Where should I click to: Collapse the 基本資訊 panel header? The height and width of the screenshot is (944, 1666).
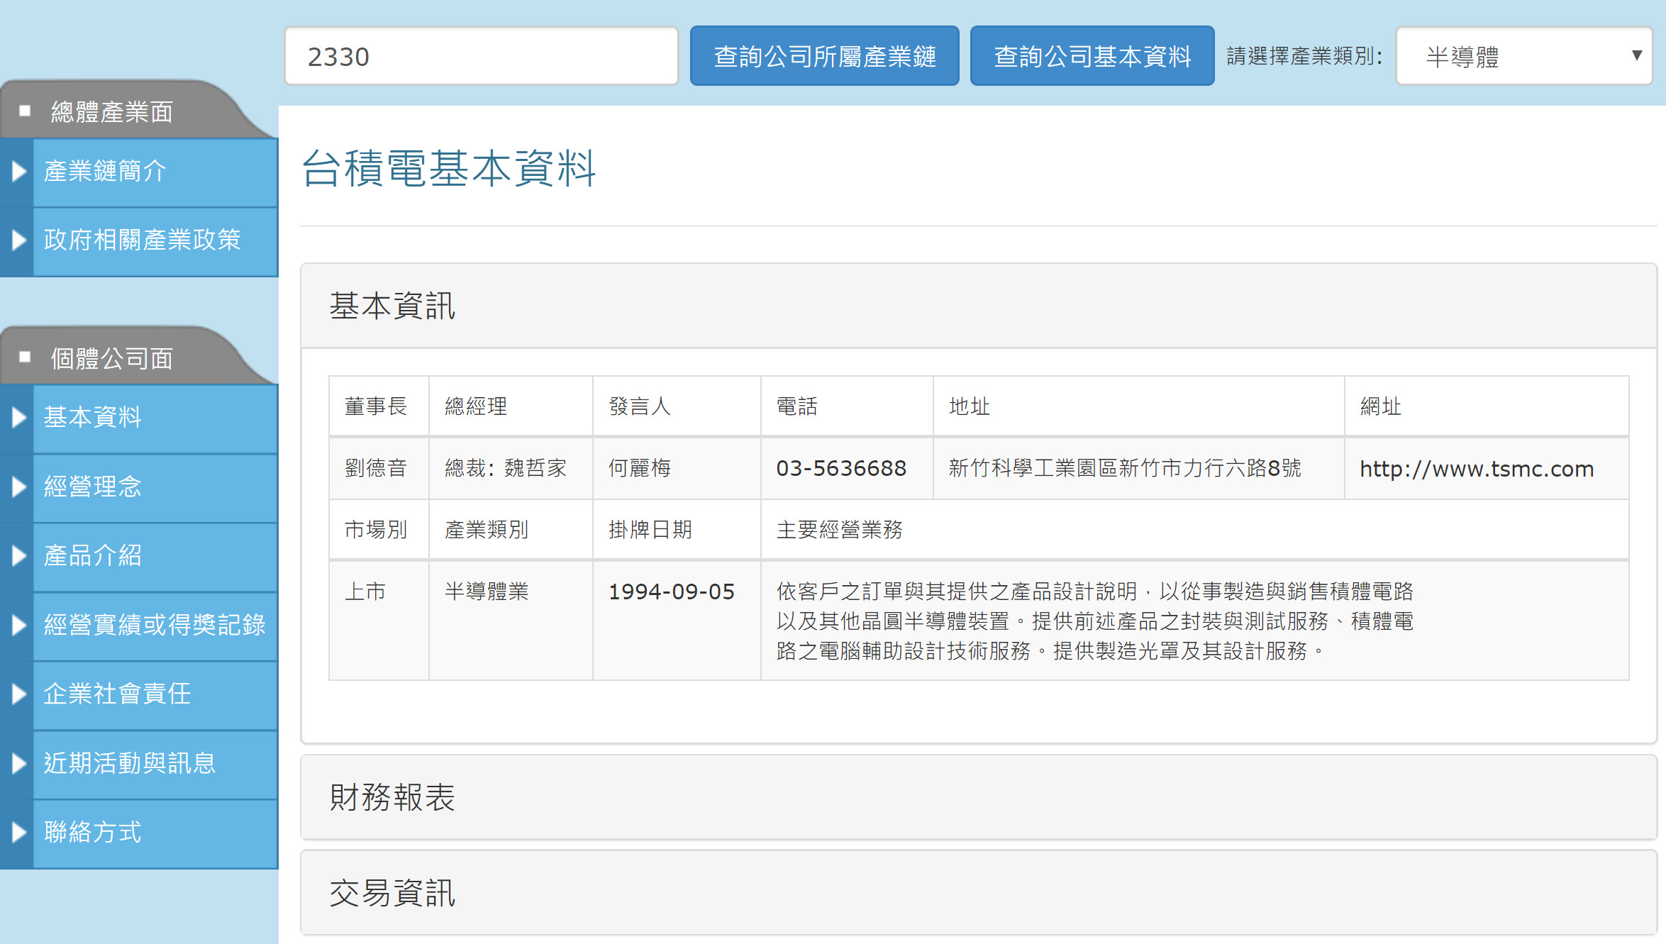[x=392, y=306]
